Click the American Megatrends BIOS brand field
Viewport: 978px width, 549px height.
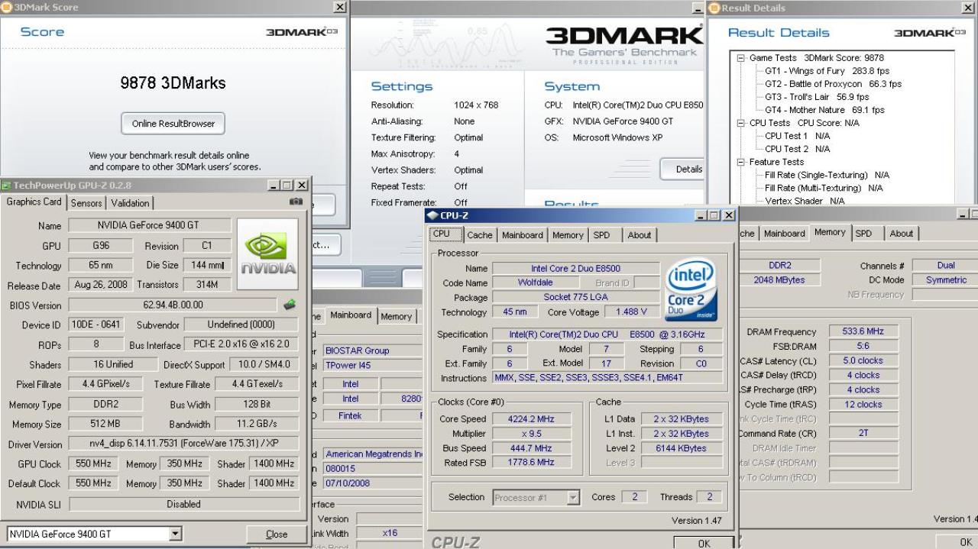coord(372,454)
